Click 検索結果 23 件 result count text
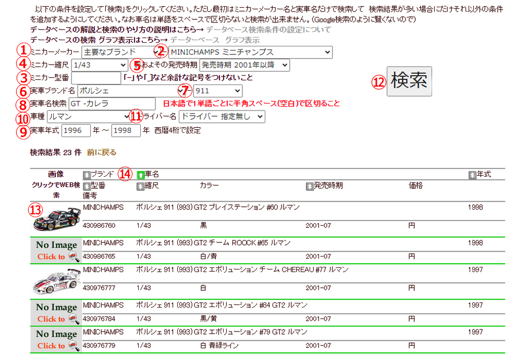This screenshot has height=355, width=528. (56, 153)
